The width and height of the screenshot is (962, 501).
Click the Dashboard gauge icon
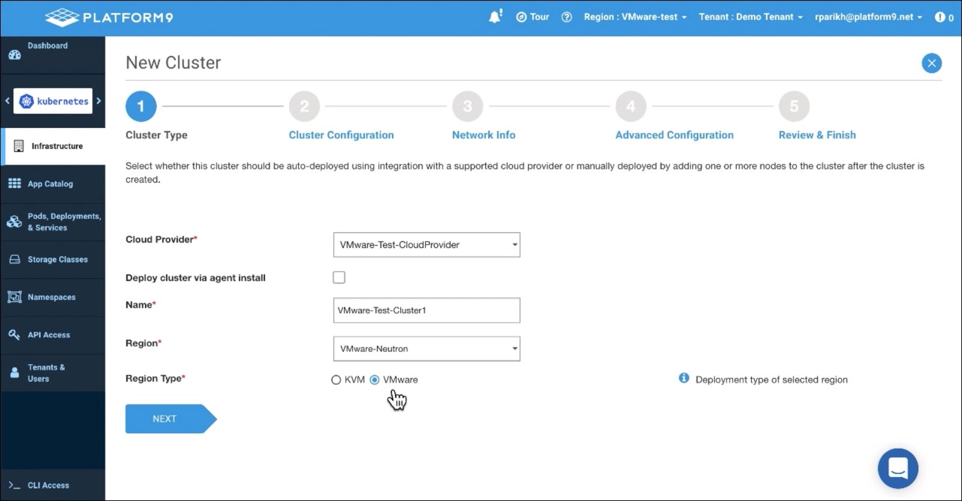point(14,55)
